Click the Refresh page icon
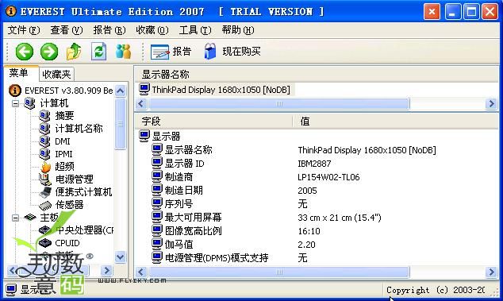The image size is (503, 301). pos(98,52)
